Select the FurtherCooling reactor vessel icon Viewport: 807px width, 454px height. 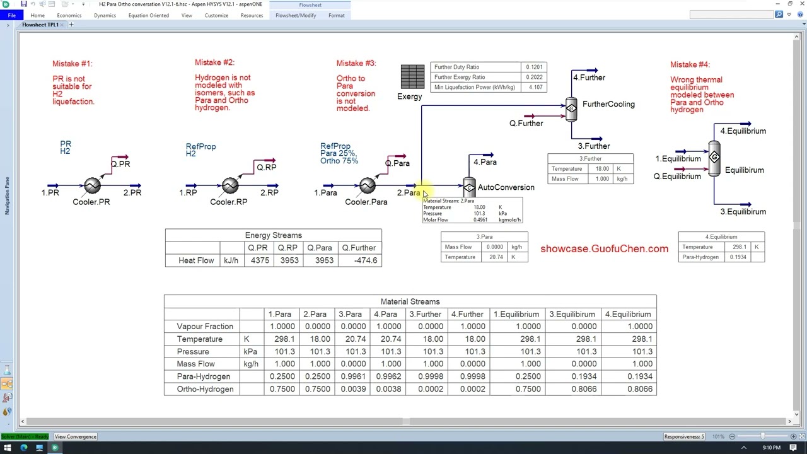[571, 108]
